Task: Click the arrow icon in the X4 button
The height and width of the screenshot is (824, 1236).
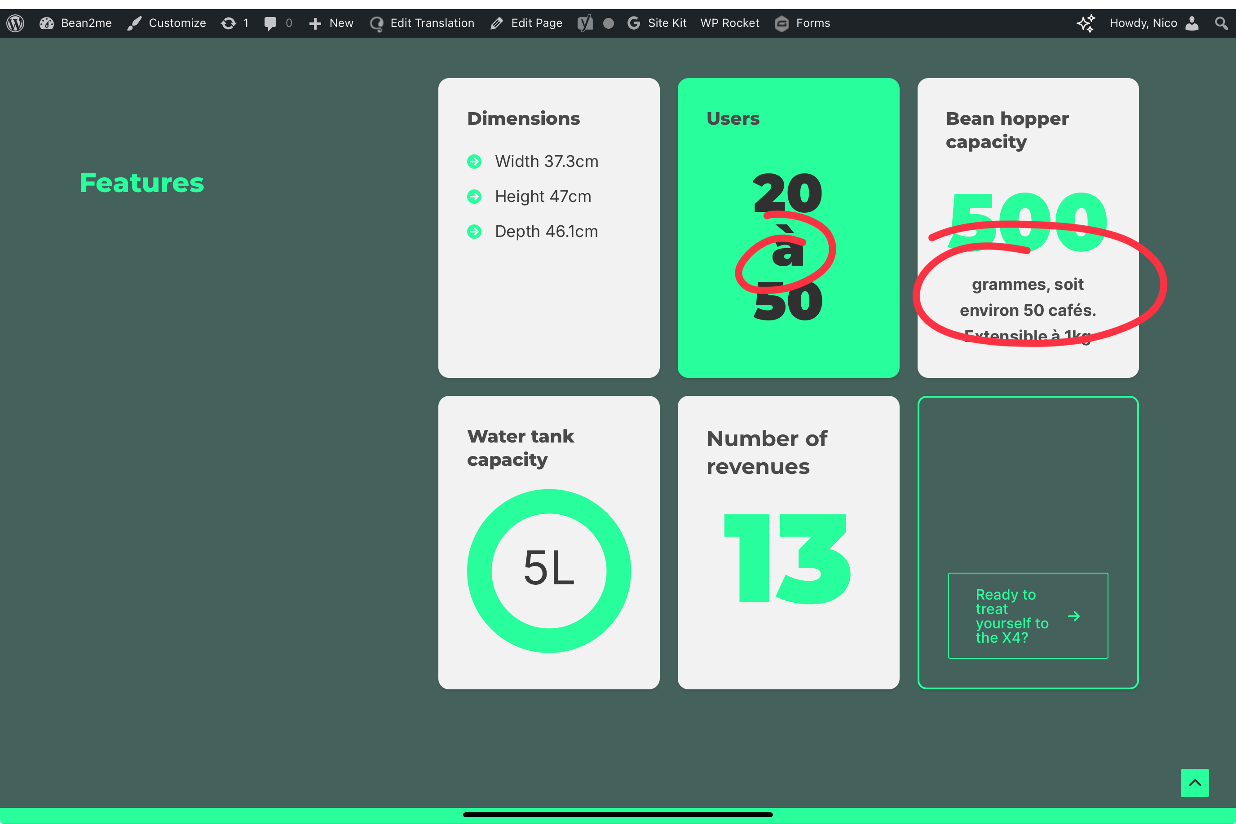Action: tap(1074, 616)
